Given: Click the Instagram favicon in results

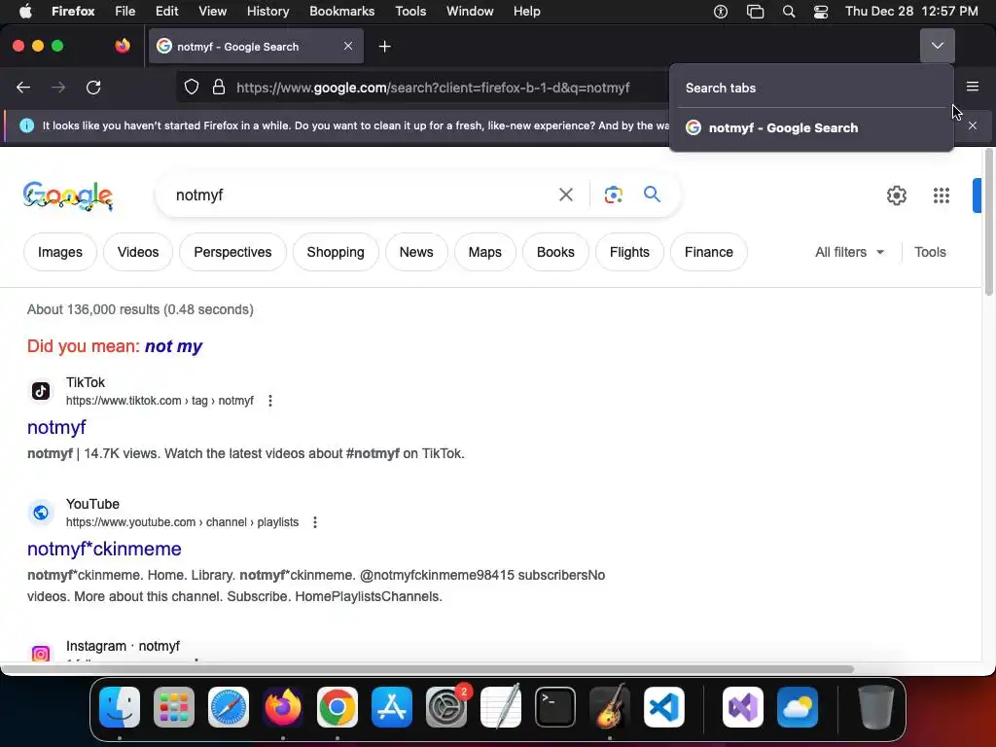Looking at the screenshot, I should 41,653.
